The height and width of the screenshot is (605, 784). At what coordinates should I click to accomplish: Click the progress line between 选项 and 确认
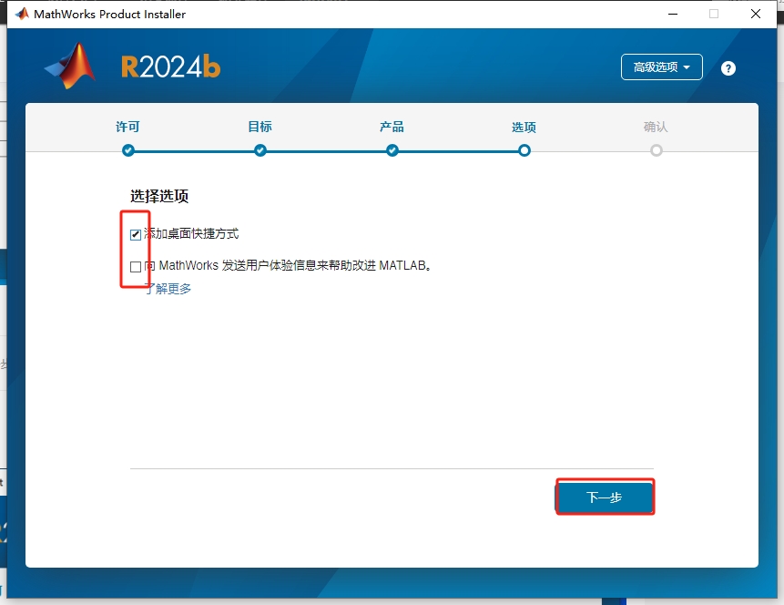tap(590, 150)
